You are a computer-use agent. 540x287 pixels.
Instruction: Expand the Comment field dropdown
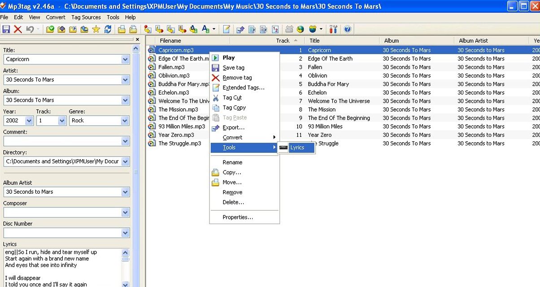[x=125, y=141]
